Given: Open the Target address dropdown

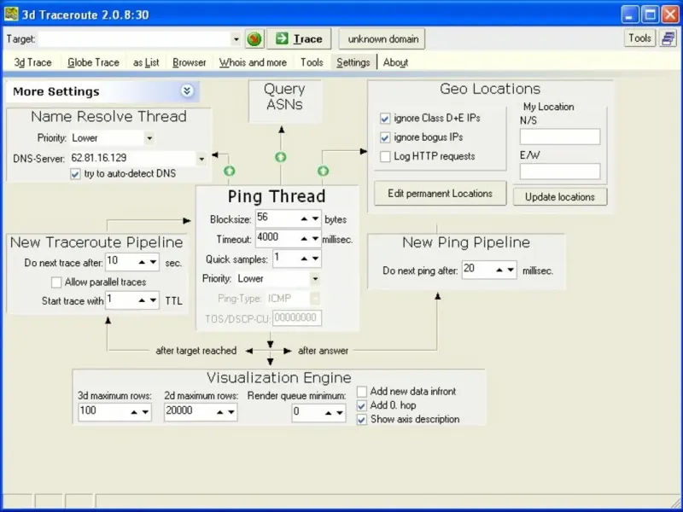Looking at the screenshot, I should click(236, 39).
